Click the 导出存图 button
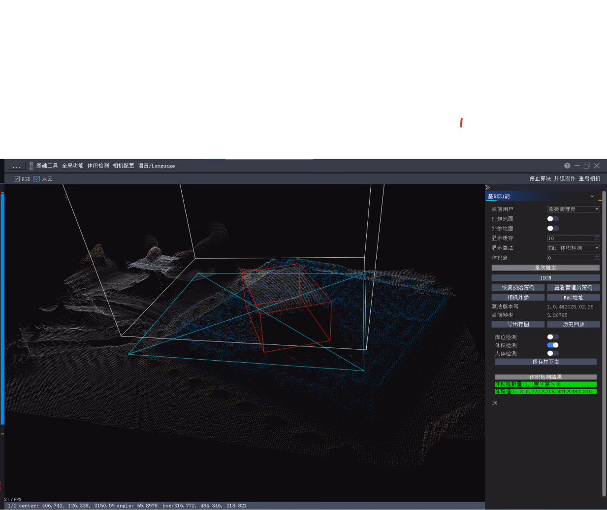The height and width of the screenshot is (510, 607). click(x=518, y=324)
